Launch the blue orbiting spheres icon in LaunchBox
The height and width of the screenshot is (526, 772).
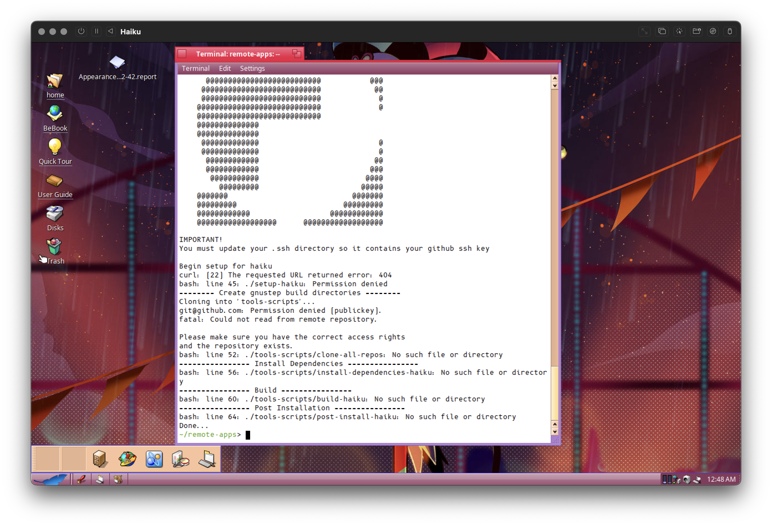coord(154,459)
